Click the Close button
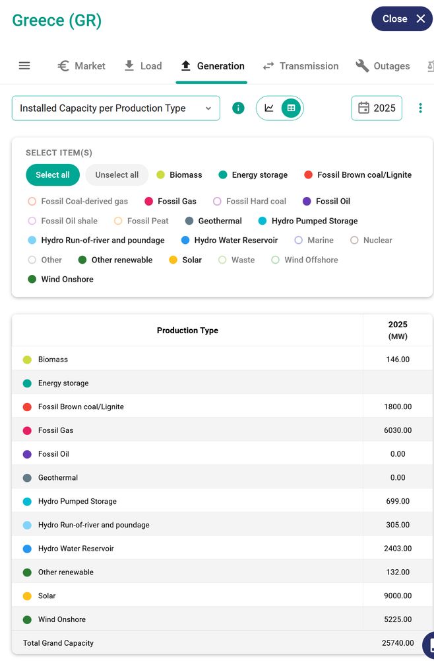 [402, 19]
